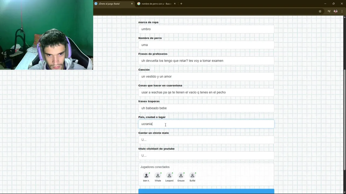This screenshot has width=346, height=194.
Task: Click the 'Canción' label
Action: coord(144,70)
